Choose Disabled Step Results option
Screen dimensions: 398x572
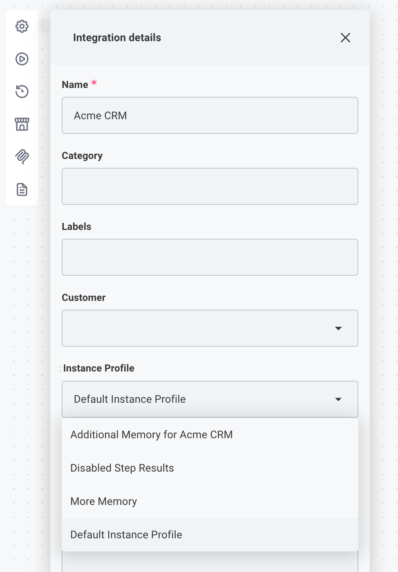coord(210,468)
